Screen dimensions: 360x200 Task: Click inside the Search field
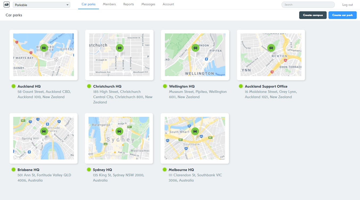(x=308, y=5)
